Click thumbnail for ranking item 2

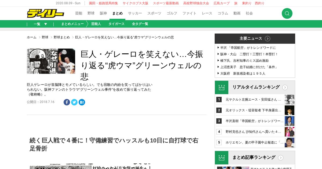point(290,110)
